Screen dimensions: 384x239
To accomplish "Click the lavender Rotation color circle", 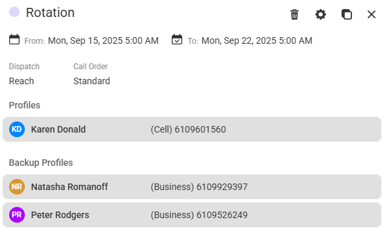I will click(x=14, y=12).
